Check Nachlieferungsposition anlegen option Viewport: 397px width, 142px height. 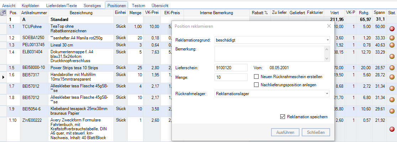[256, 84]
